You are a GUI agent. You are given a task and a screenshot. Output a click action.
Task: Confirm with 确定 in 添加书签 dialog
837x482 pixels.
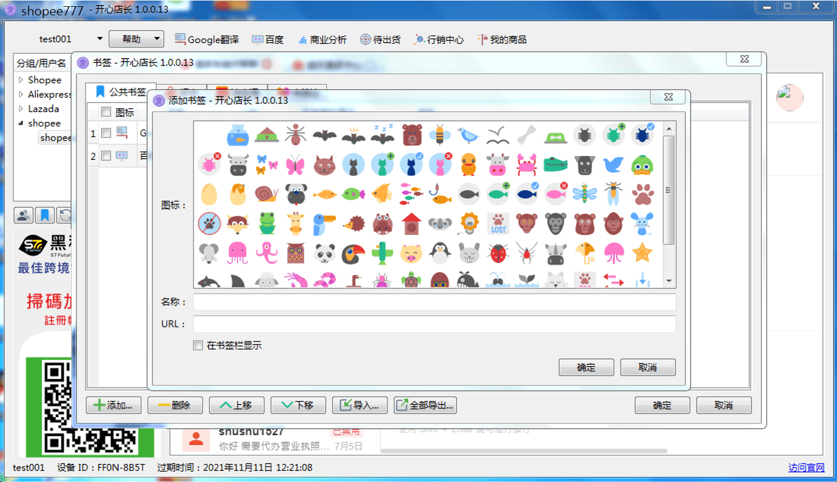[x=586, y=368]
